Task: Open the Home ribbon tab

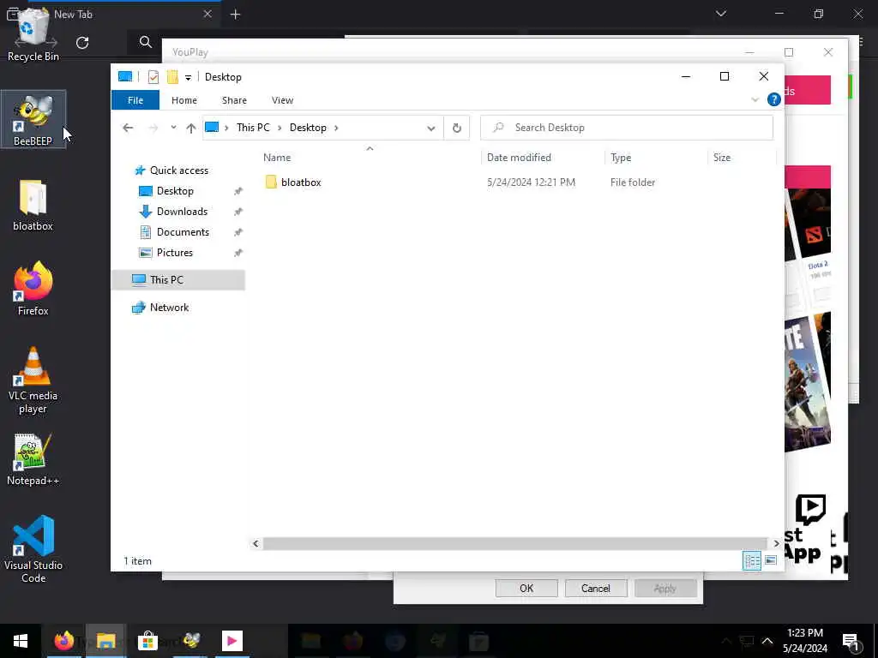Action: [184, 100]
